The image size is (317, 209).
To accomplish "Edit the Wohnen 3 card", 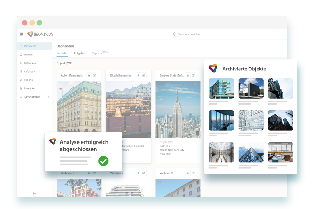I will point(193,173).
